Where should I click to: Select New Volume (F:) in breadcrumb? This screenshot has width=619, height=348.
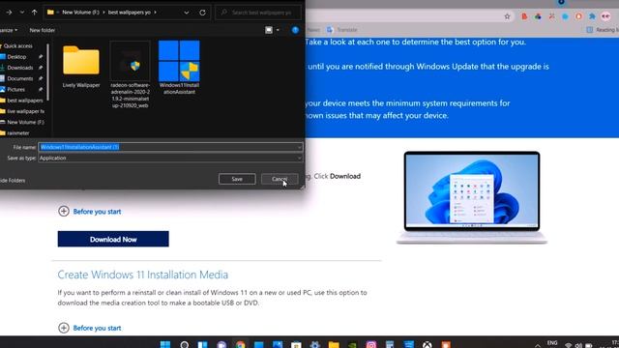[80, 13]
